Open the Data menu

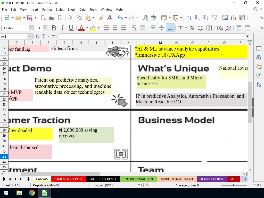(x=82, y=10)
